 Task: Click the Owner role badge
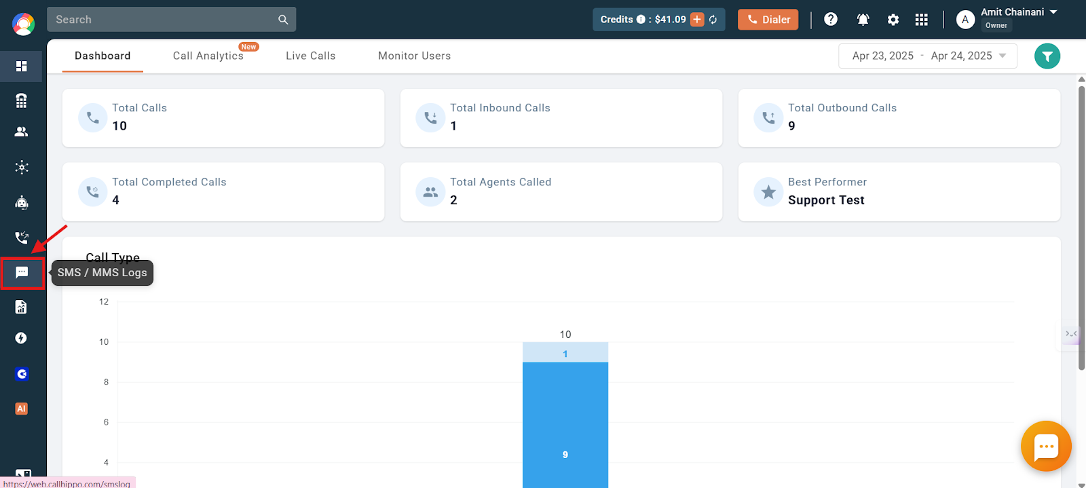[x=996, y=25]
